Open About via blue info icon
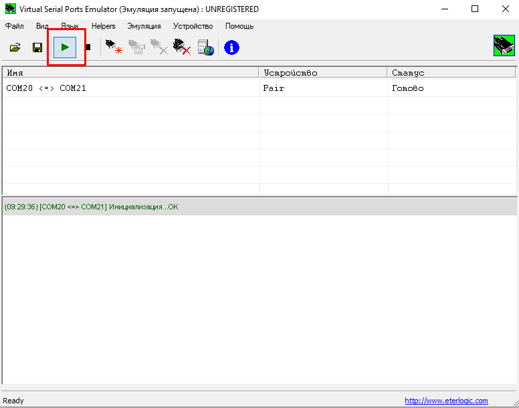This screenshot has width=519, height=408. pyautogui.click(x=231, y=47)
